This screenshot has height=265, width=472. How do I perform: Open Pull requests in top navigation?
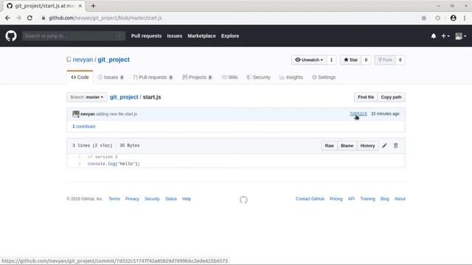[x=146, y=36]
